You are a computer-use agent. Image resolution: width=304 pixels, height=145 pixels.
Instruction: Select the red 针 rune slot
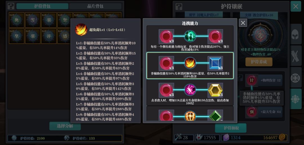pos(252,80)
